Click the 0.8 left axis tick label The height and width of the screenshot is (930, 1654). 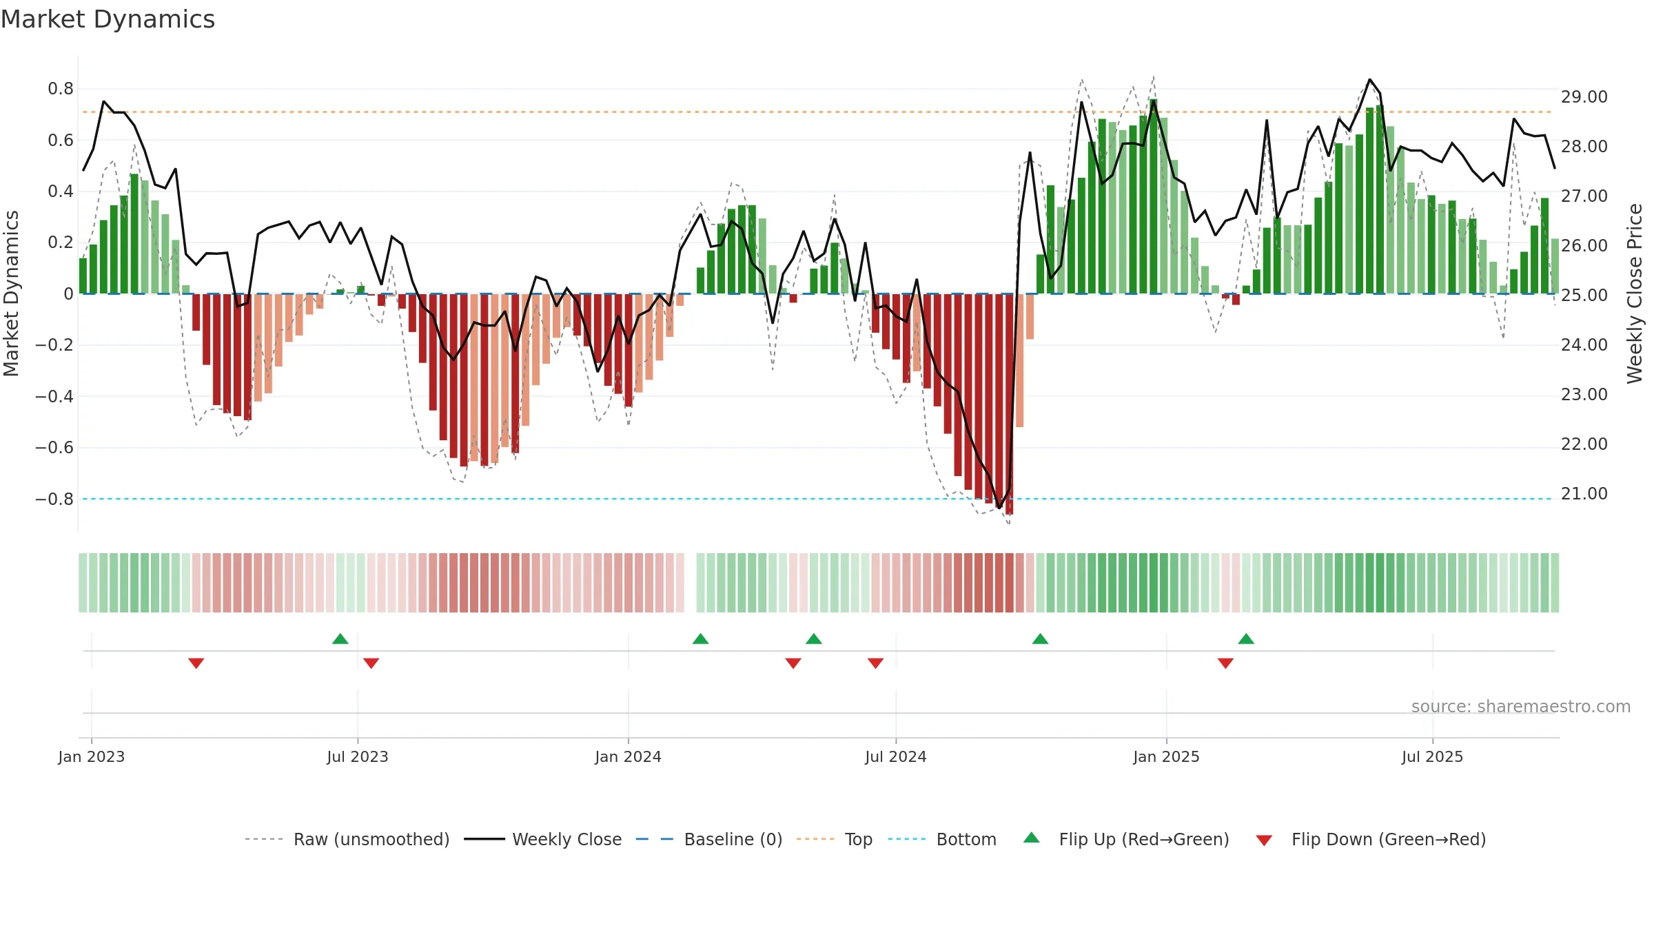(x=61, y=89)
